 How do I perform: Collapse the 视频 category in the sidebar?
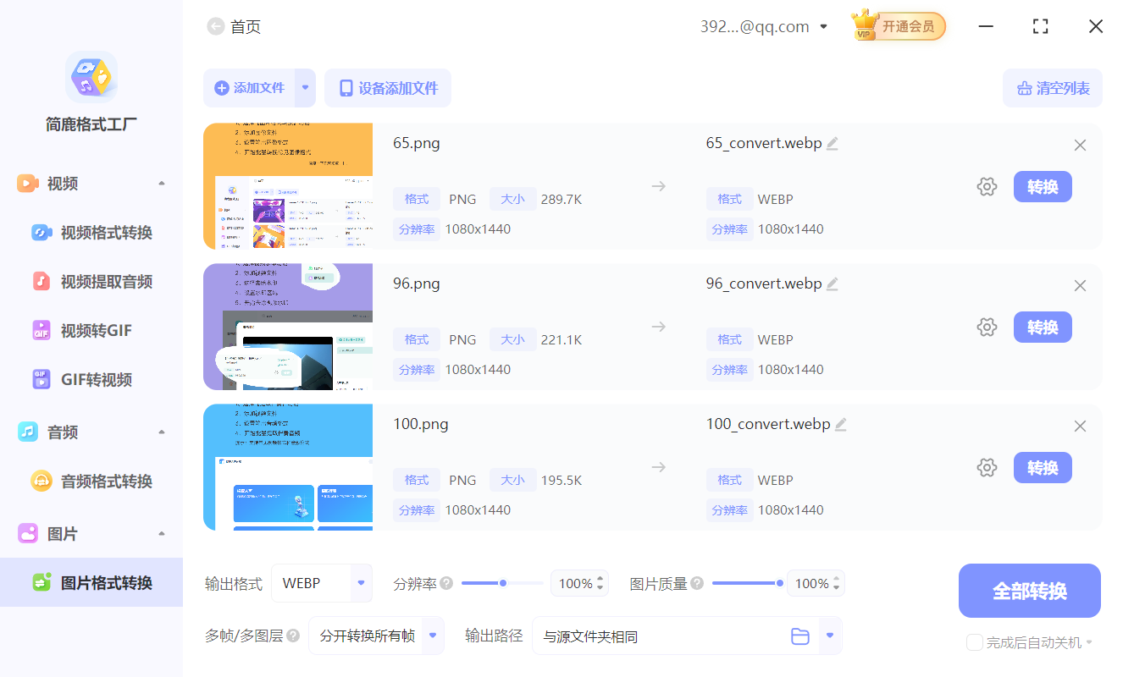[x=161, y=182]
